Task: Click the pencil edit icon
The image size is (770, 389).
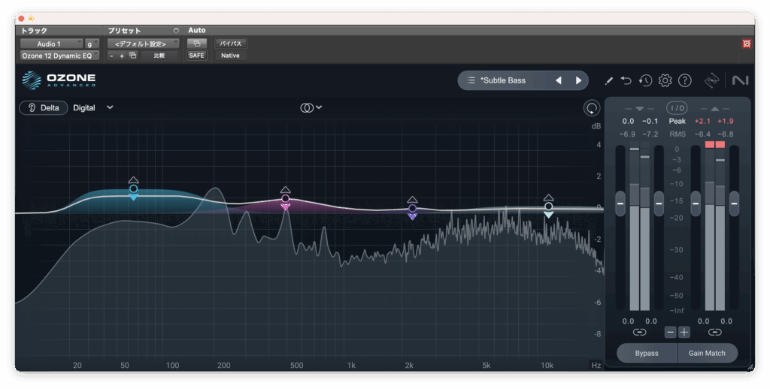Action: point(608,80)
